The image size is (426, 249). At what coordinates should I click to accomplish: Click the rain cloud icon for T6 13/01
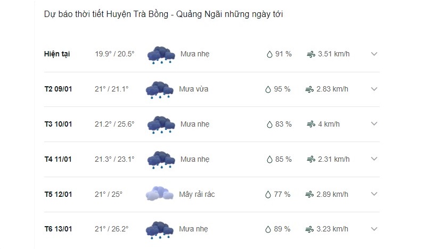tap(159, 230)
